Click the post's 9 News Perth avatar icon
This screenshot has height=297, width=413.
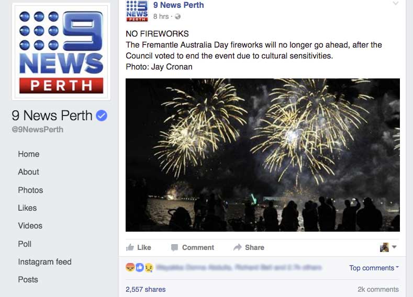pos(137,11)
